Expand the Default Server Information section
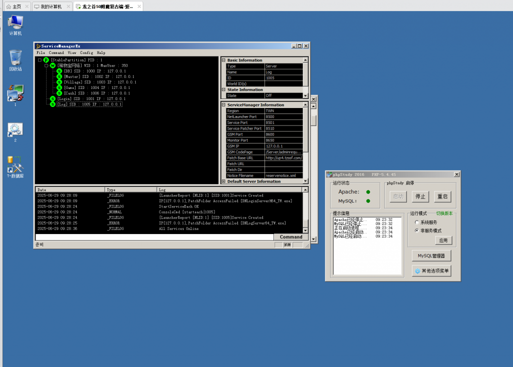This screenshot has width=513, height=367. (x=224, y=181)
